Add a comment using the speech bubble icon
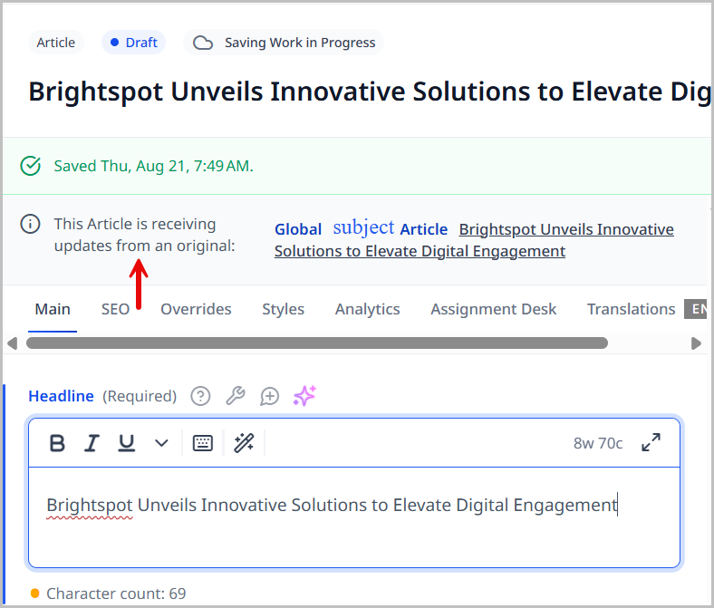The width and height of the screenshot is (714, 608). [x=269, y=396]
